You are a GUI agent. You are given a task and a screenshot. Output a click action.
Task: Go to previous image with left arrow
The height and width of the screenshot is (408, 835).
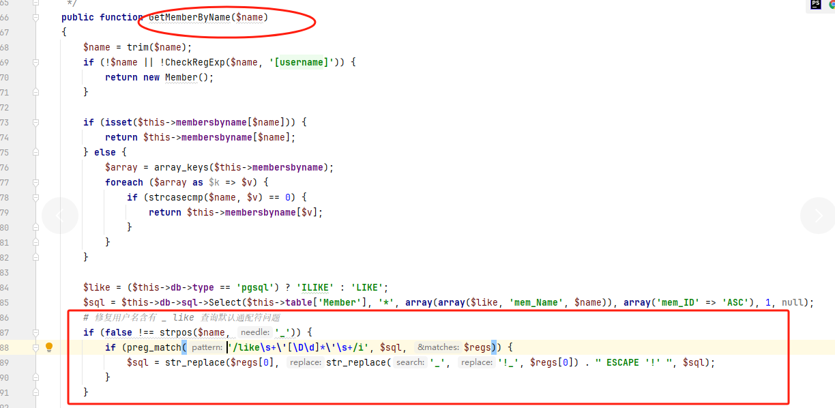60,216
